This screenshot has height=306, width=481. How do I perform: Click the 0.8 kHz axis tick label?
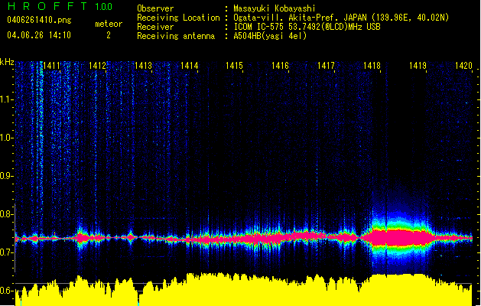coord(6,214)
